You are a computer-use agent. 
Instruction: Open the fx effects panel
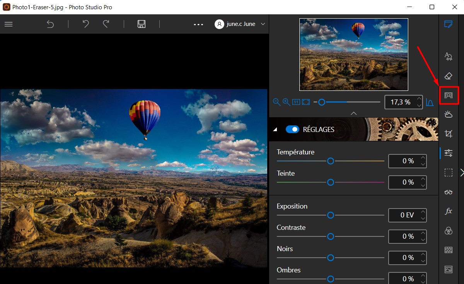449,212
